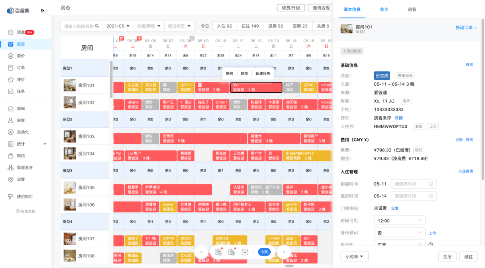Open the 分组/房型 dropdown
The height and width of the screenshot is (268, 485).
coord(149,26)
